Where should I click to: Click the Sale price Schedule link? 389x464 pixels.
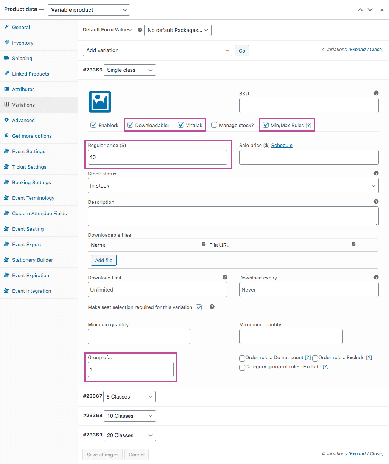282,145
